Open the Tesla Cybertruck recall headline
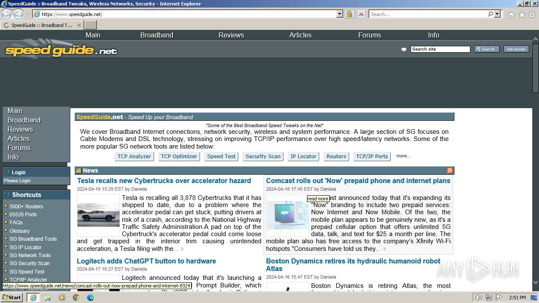 pyautogui.click(x=164, y=181)
